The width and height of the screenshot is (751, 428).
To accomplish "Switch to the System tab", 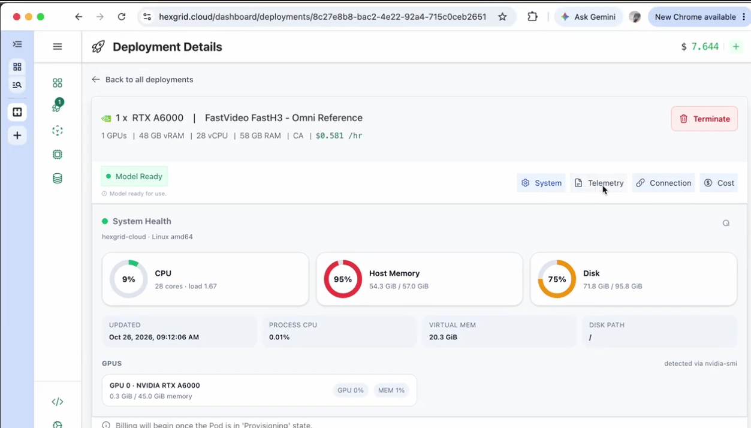I will point(541,183).
